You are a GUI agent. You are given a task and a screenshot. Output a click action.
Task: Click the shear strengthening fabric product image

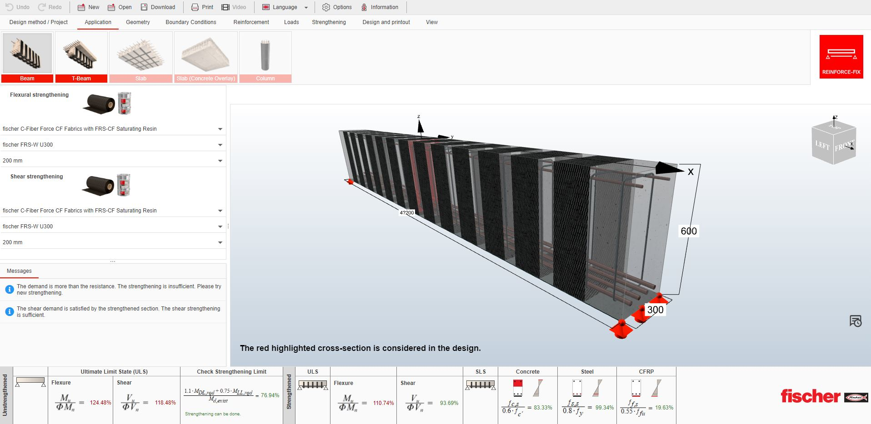tap(106, 185)
